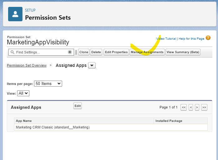The height and width of the screenshot is (160, 218).
Task: Open the Video Tutorial link
Action: [166, 39]
